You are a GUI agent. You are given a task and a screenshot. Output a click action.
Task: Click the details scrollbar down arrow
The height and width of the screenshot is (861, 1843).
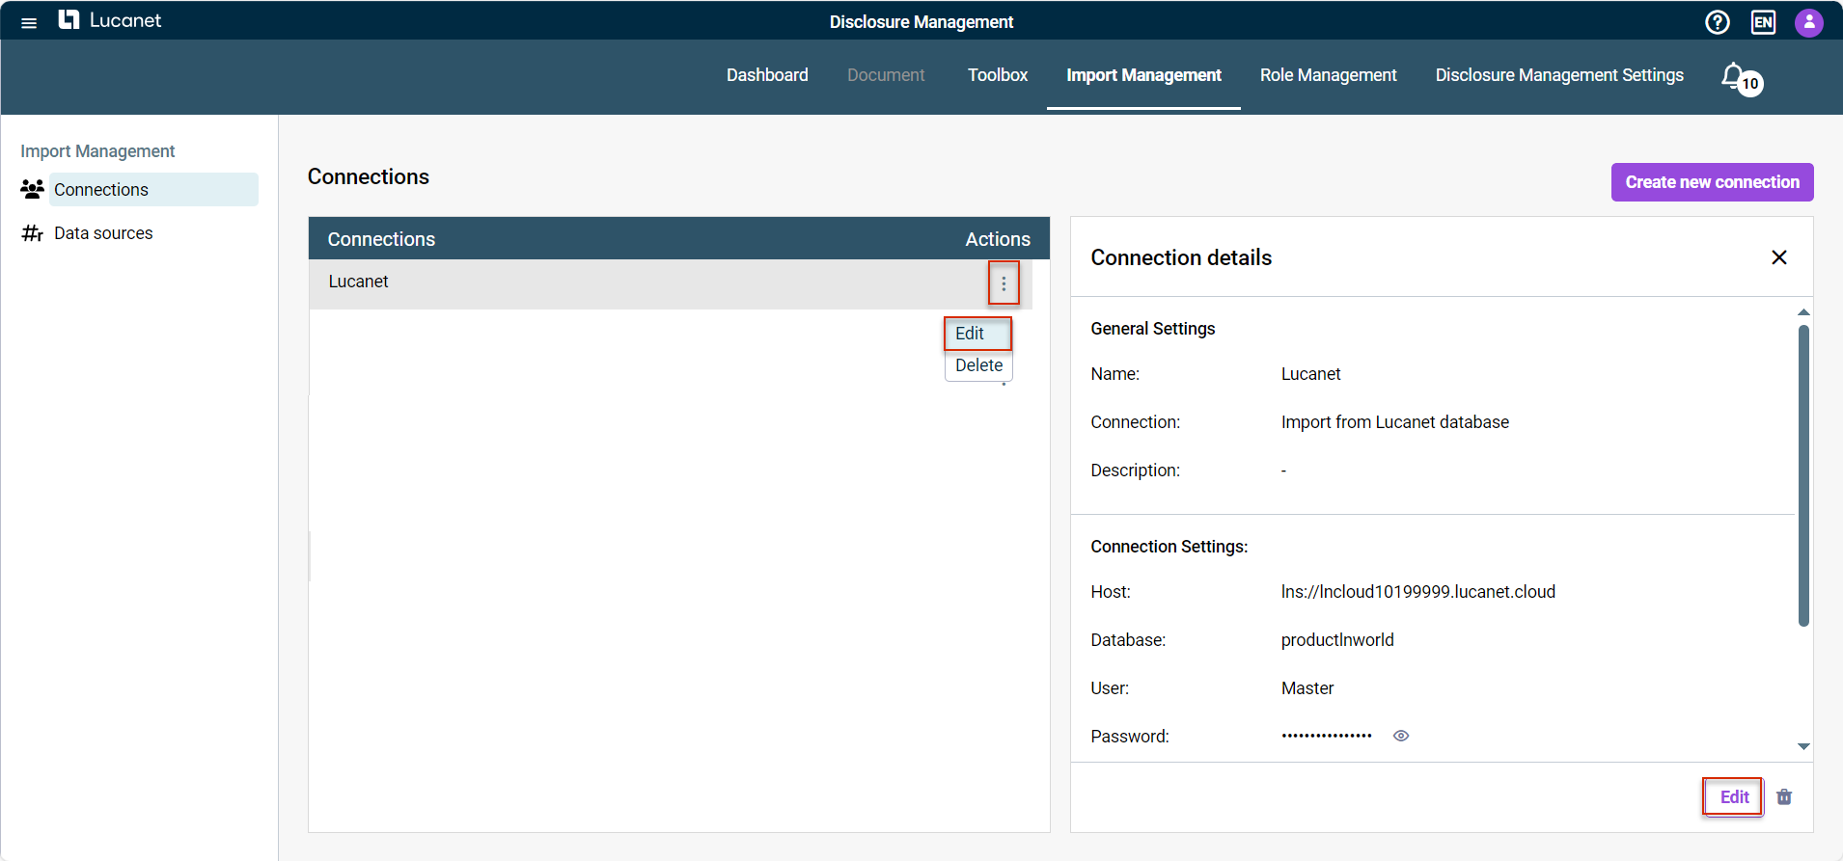[1803, 746]
